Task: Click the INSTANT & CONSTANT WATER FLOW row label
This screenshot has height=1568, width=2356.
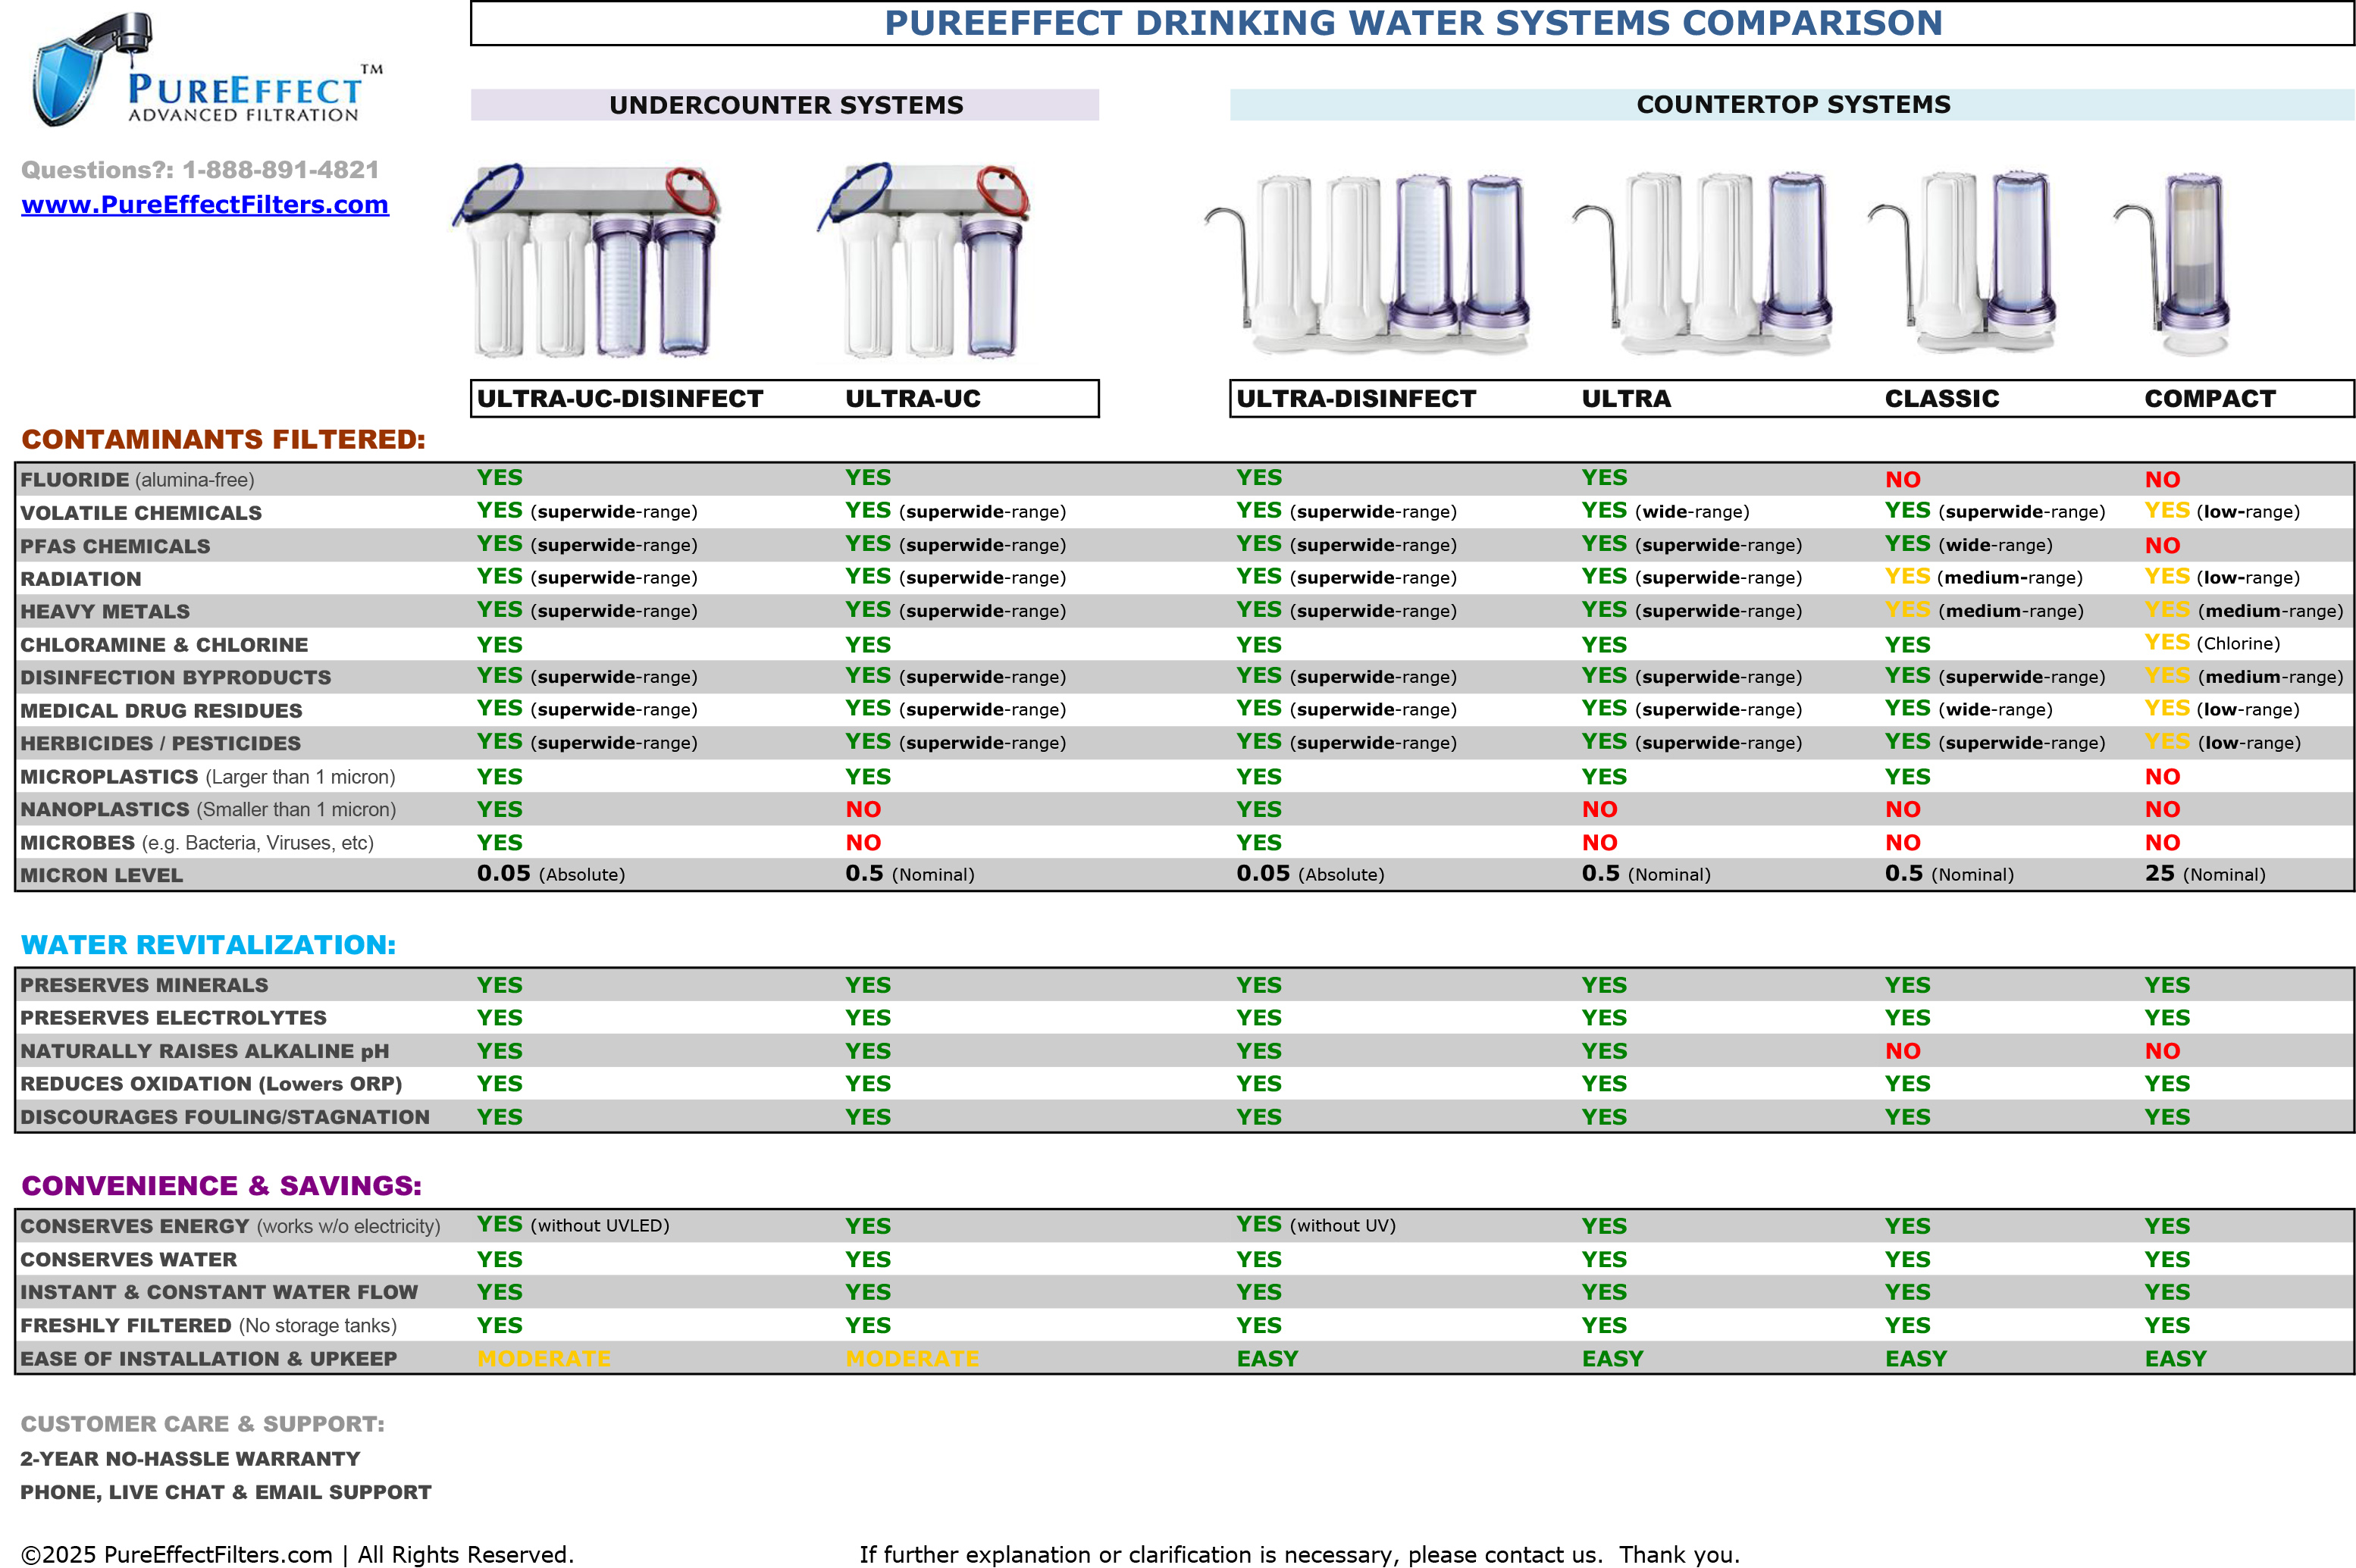Action: pos(219,1293)
